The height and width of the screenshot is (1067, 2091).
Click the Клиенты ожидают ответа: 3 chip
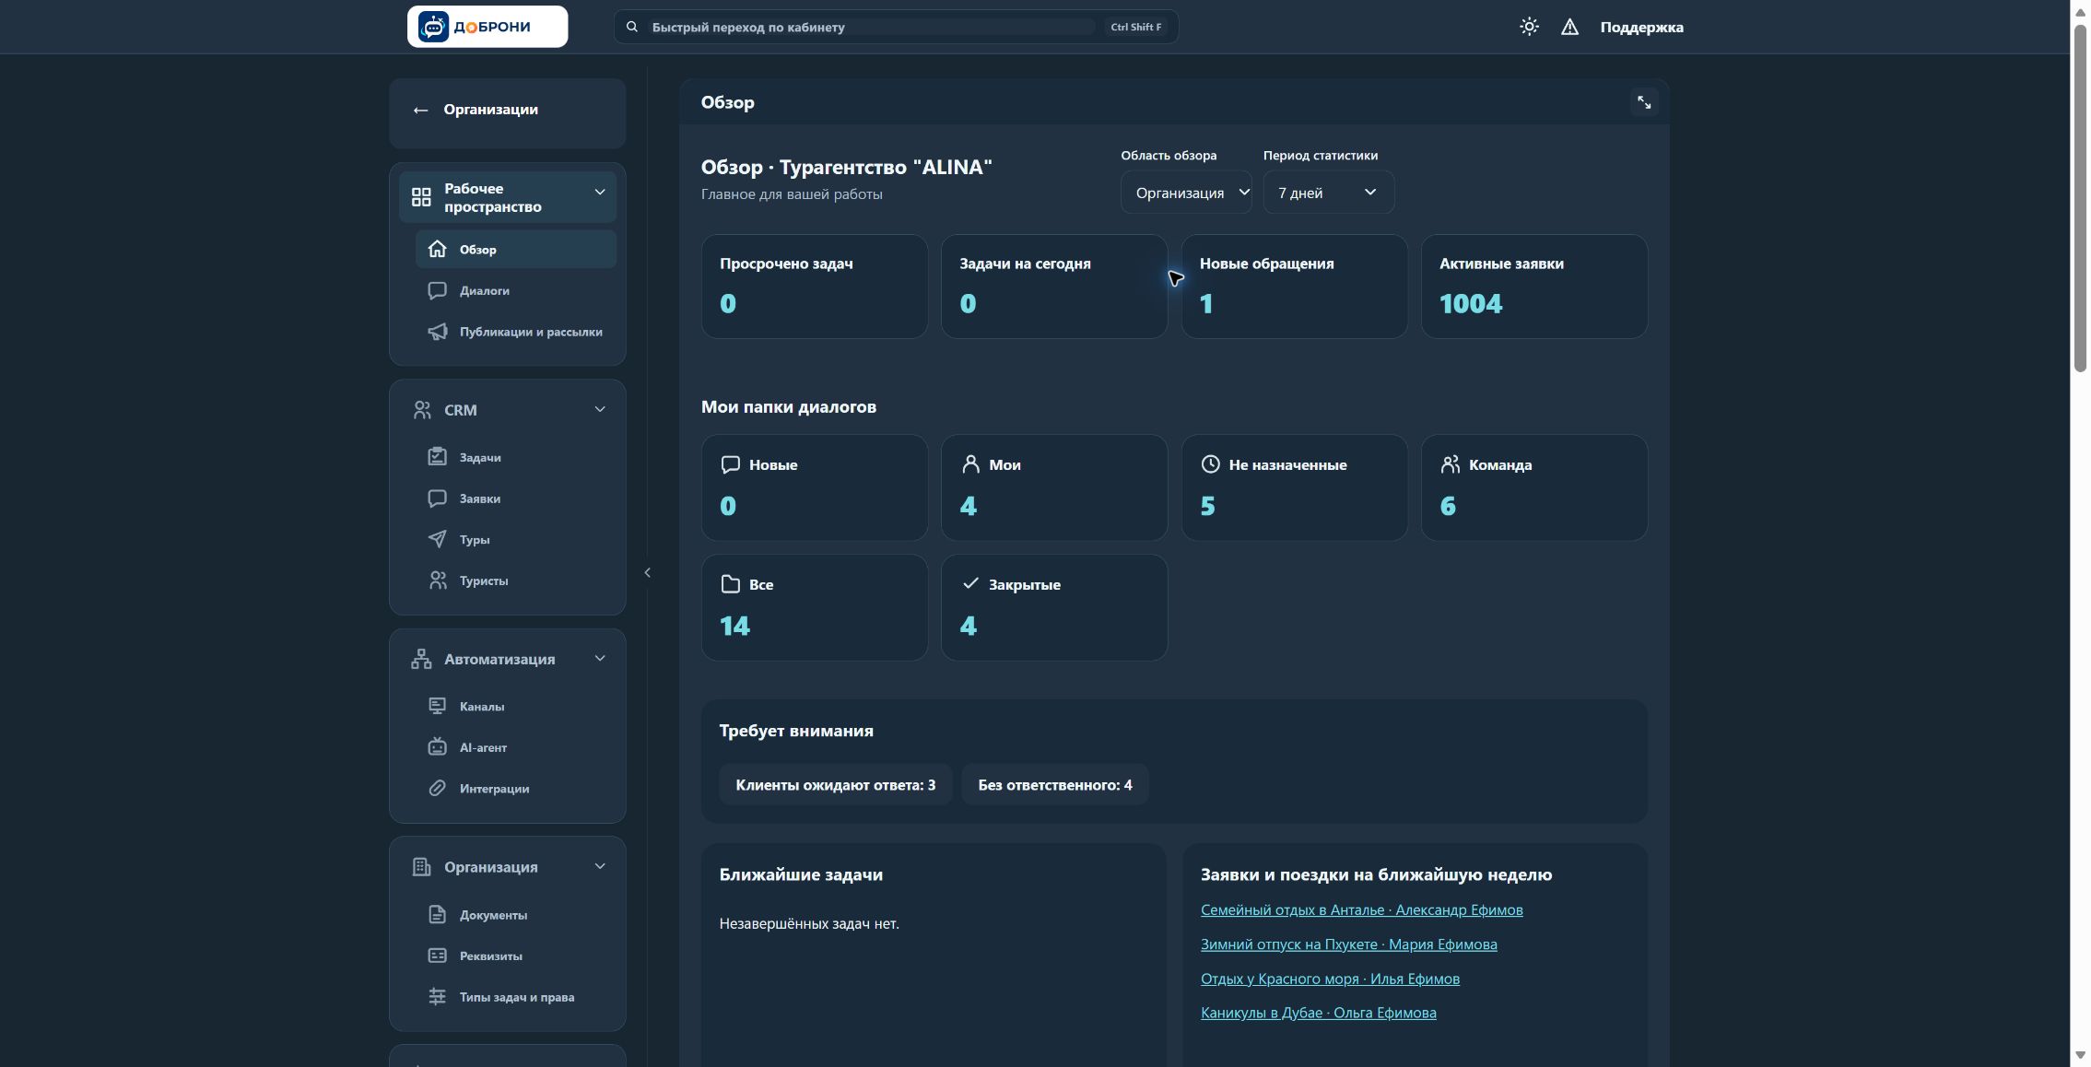(x=835, y=784)
